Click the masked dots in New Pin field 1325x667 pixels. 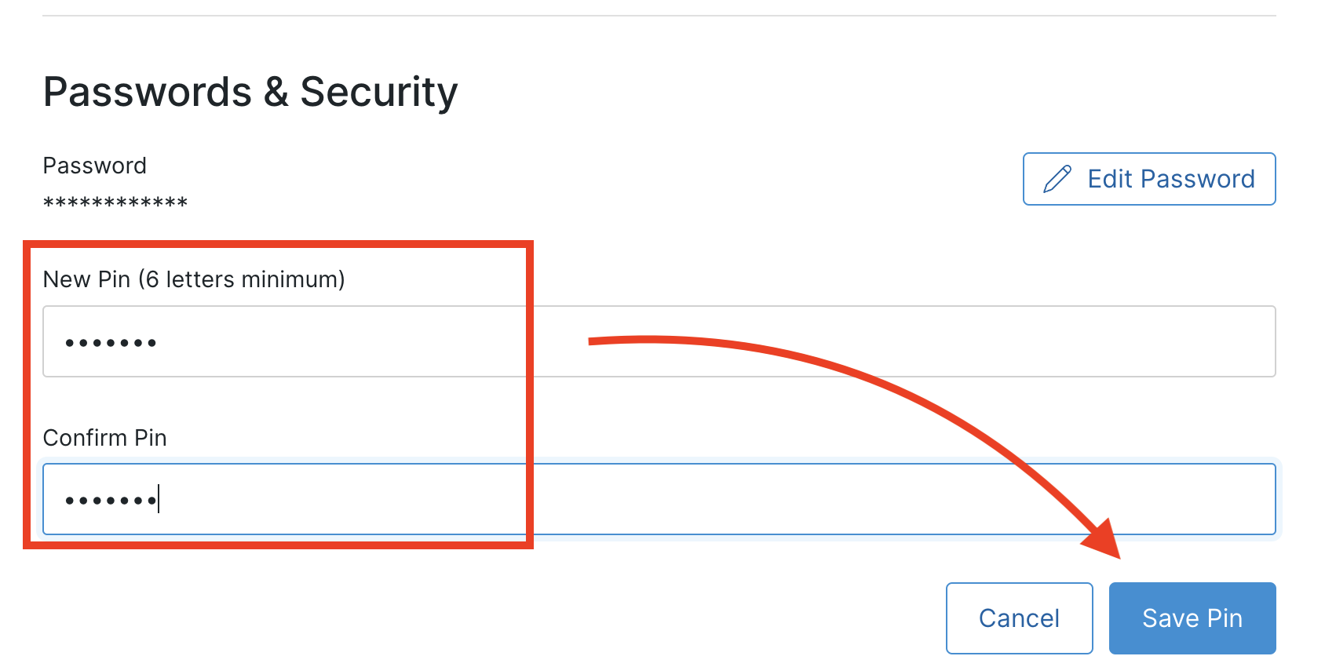click(x=111, y=343)
